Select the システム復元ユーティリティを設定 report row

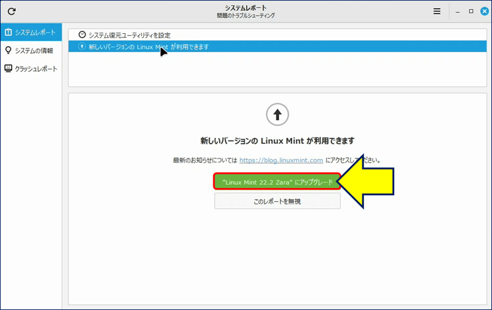coord(277,35)
